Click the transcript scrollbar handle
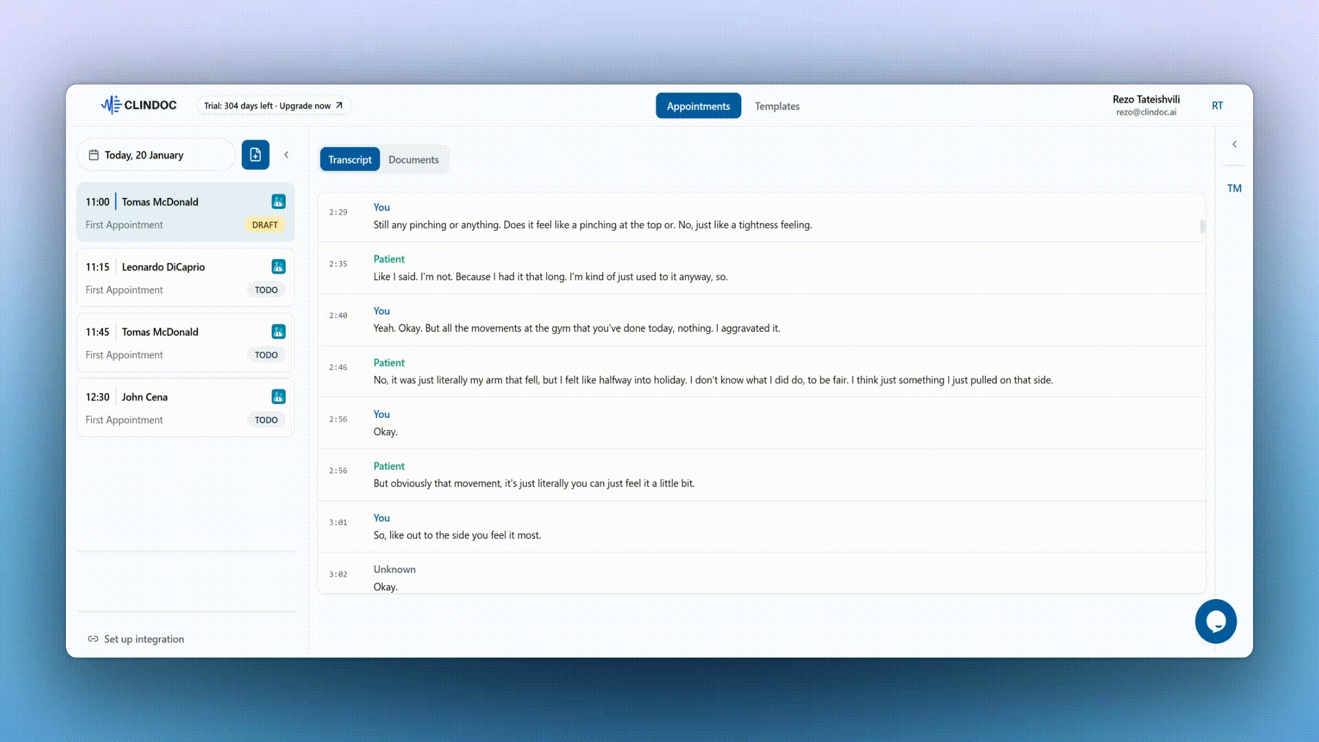Image resolution: width=1319 pixels, height=742 pixels. (x=1202, y=226)
